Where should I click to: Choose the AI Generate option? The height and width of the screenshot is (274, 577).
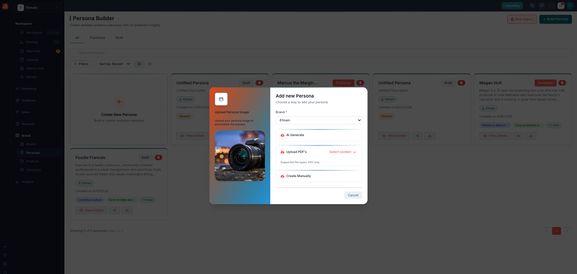[x=319, y=135]
